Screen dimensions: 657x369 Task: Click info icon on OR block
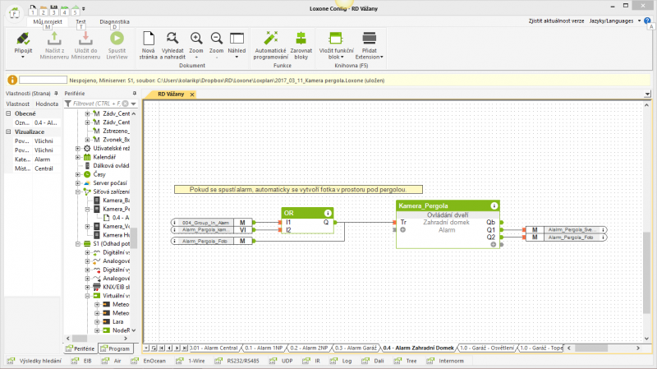tap(328, 212)
